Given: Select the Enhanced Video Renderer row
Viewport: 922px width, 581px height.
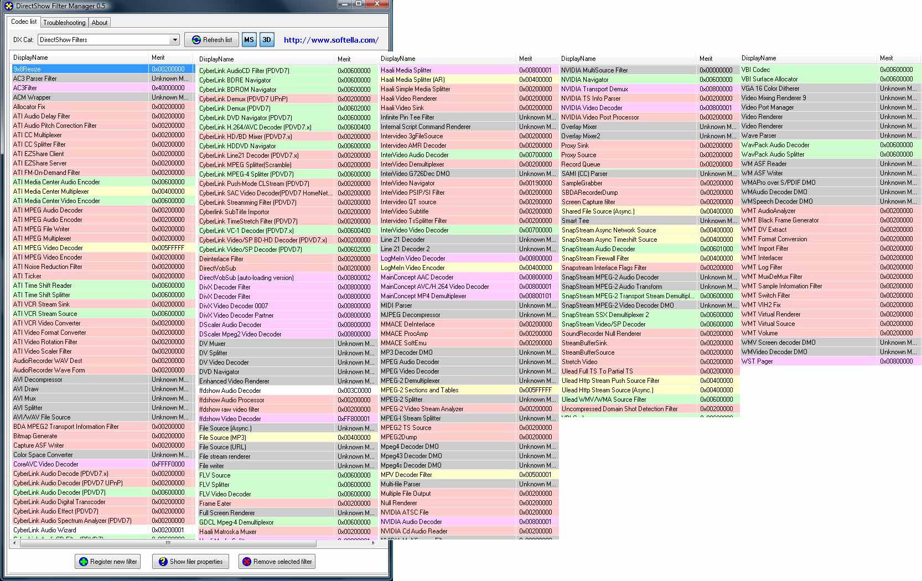Looking at the screenshot, I should click(x=287, y=381).
